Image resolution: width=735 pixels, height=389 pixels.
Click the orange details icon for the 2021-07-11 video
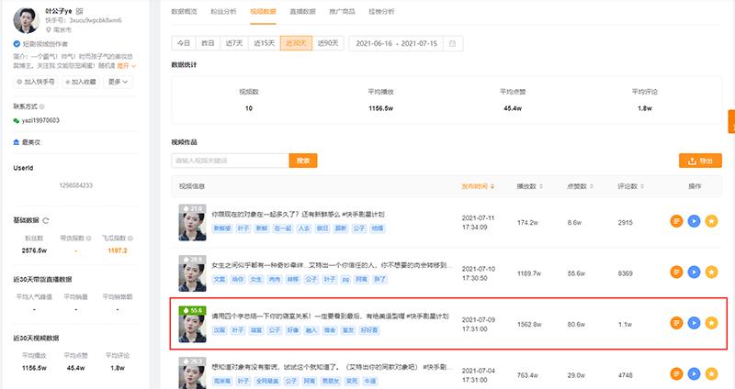point(676,221)
